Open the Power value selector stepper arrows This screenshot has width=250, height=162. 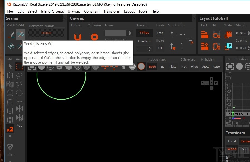[x=130, y=33]
